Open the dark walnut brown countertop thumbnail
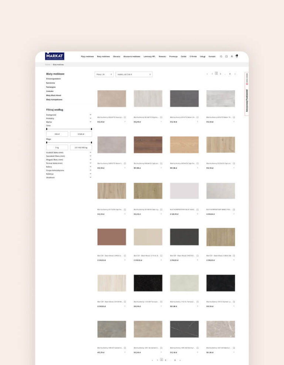The height and width of the screenshot is (365, 284). [x=148, y=145]
